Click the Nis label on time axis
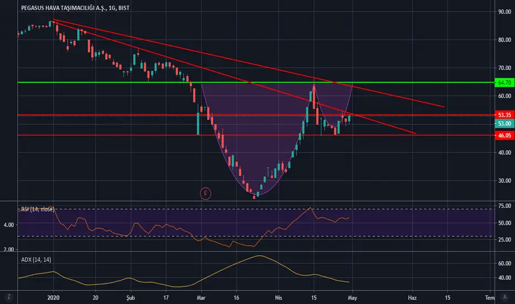The image size is (515, 304). 278,297
